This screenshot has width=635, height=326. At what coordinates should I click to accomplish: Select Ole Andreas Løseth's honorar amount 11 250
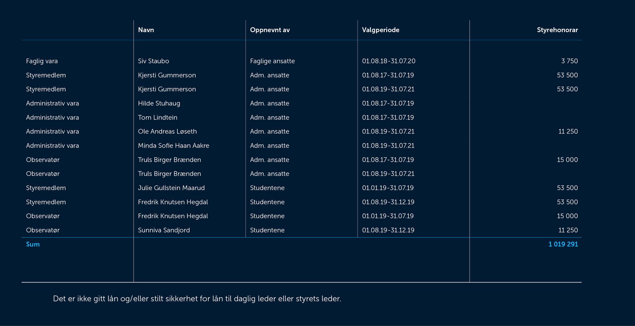[x=567, y=131]
